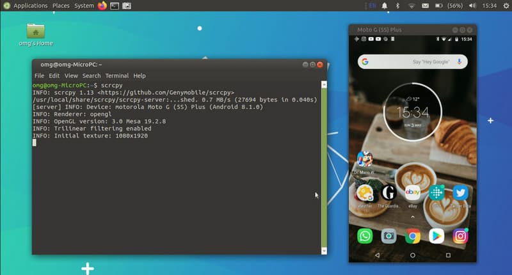
Task: Expand the phone app drawer arrow
Action: click(412, 217)
